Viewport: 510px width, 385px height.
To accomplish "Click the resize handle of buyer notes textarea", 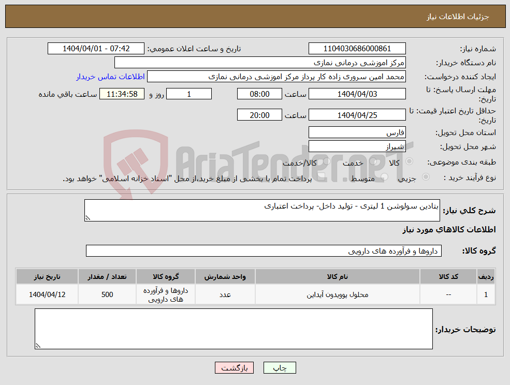I will coord(38,346).
